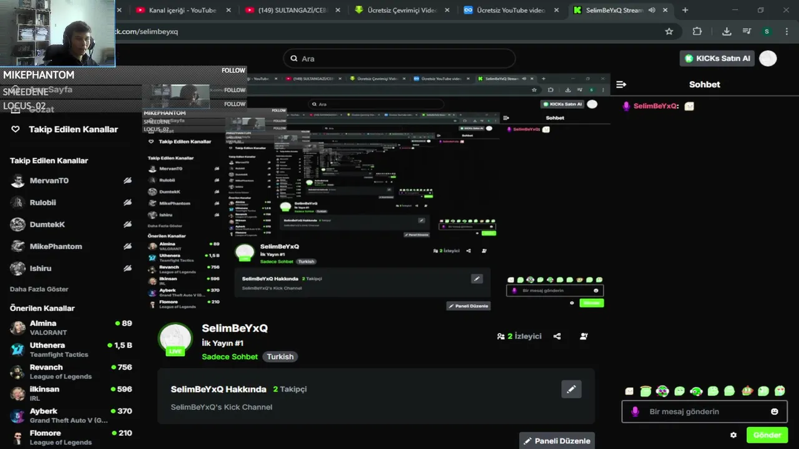
Task: Click Almina channel avatar
Action: (18, 327)
